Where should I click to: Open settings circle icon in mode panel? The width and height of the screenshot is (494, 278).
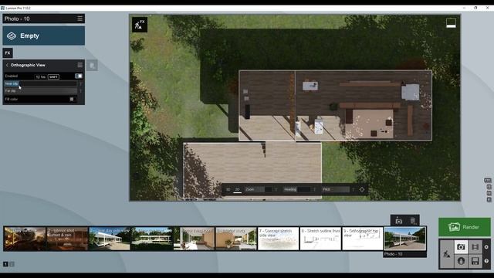pos(486,247)
